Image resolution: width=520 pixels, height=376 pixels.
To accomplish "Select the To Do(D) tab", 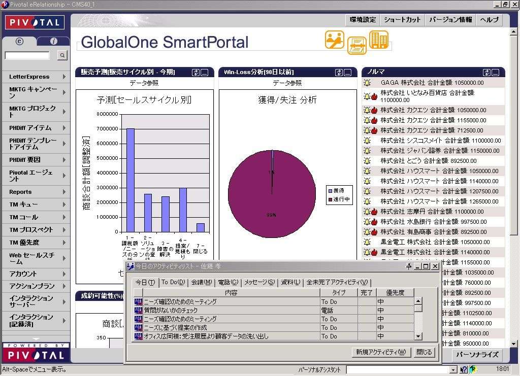I will [x=173, y=282].
